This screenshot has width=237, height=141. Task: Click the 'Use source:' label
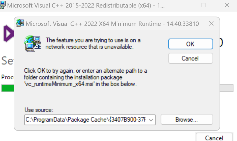(39, 110)
